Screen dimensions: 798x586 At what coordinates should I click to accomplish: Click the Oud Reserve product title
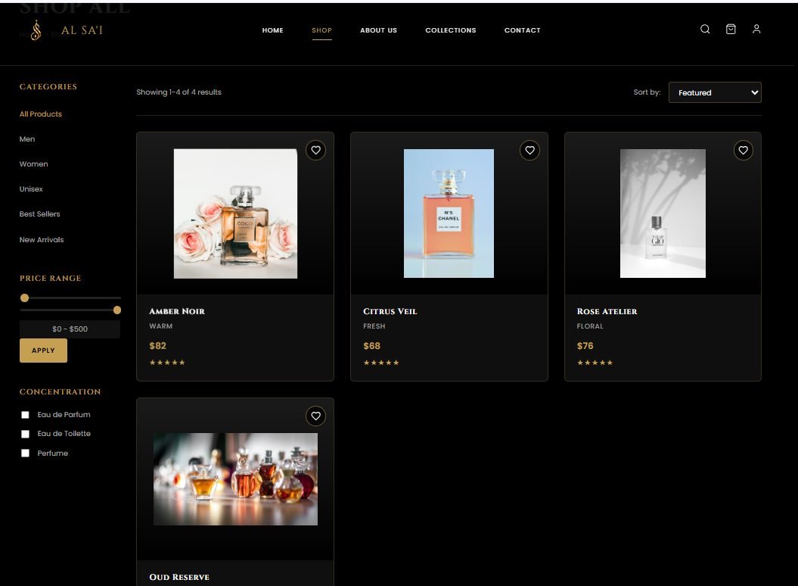[x=179, y=577]
